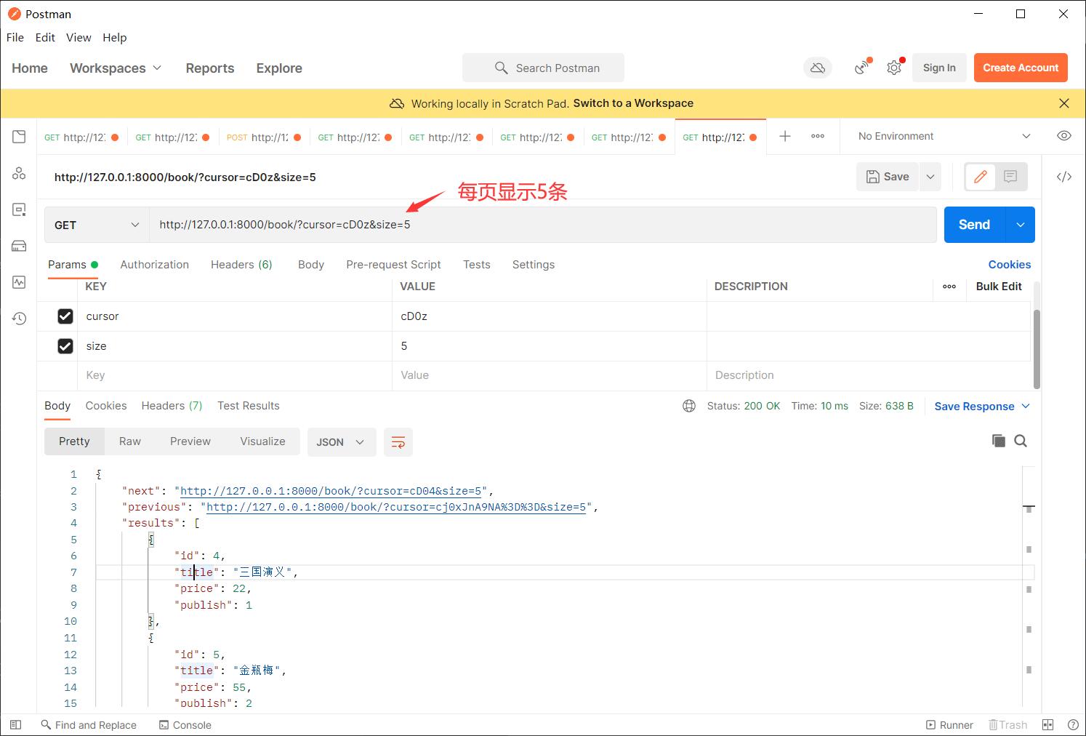Open the History sidebar icon
Image resolution: width=1086 pixels, height=736 pixels.
click(19, 319)
